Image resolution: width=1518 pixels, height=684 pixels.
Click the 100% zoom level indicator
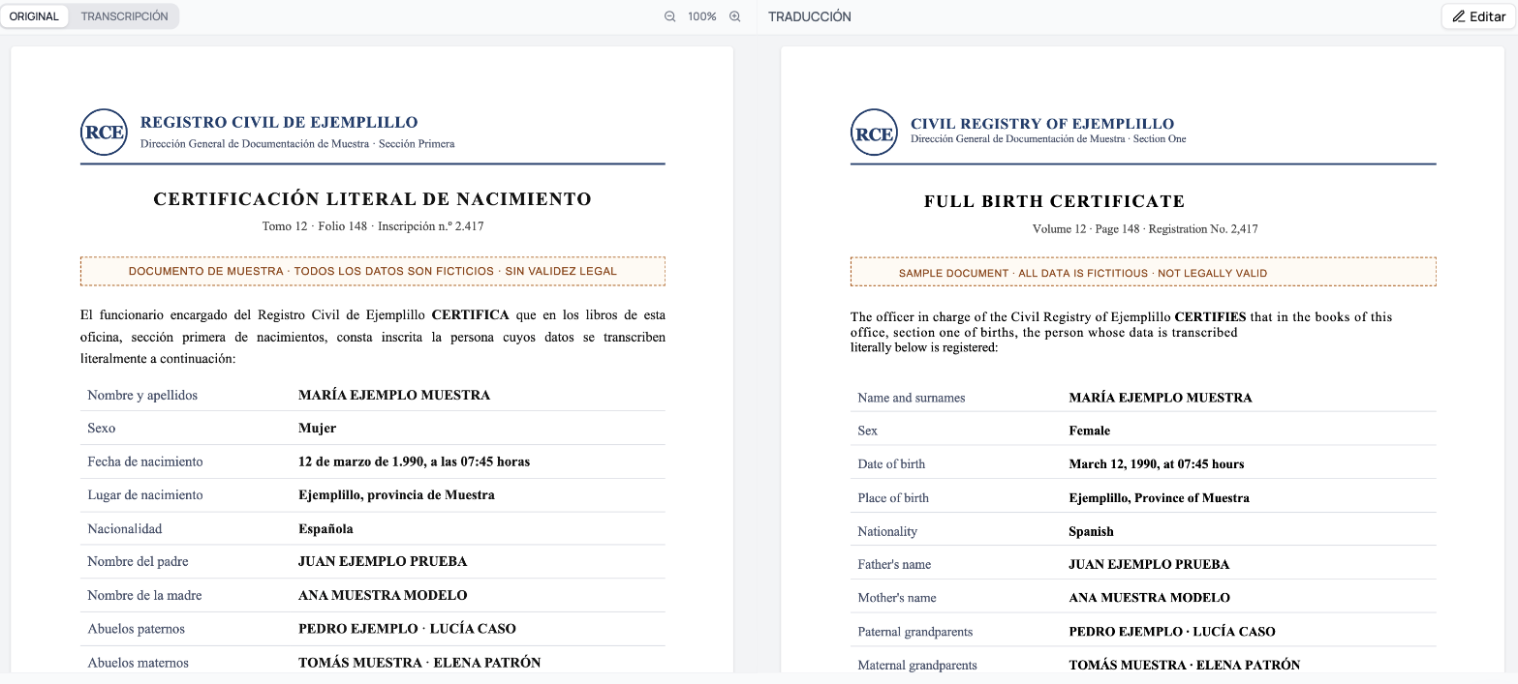pos(702,16)
